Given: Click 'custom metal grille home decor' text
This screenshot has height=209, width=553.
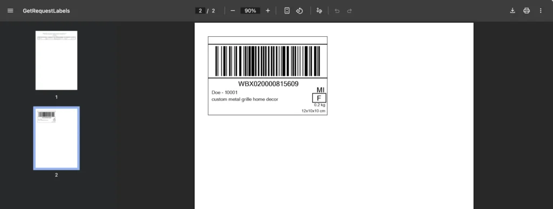Looking at the screenshot, I should pos(245,99).
